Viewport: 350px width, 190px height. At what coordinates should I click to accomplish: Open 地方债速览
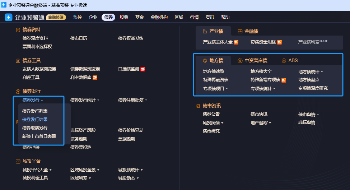click(x=214, y=71)
